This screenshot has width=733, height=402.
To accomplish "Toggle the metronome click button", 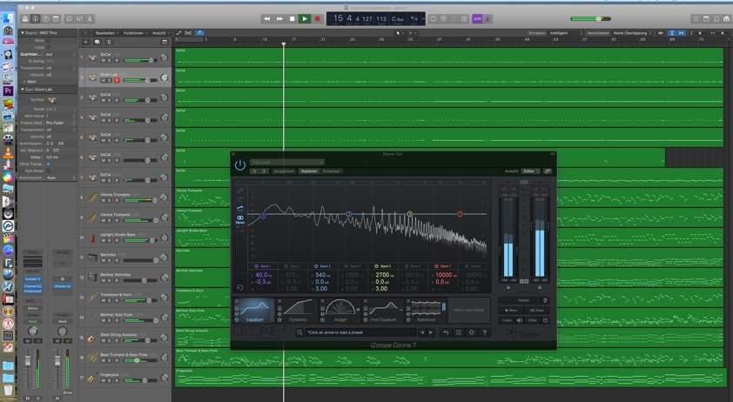I will pyautogui.click(x=488, y=18).
